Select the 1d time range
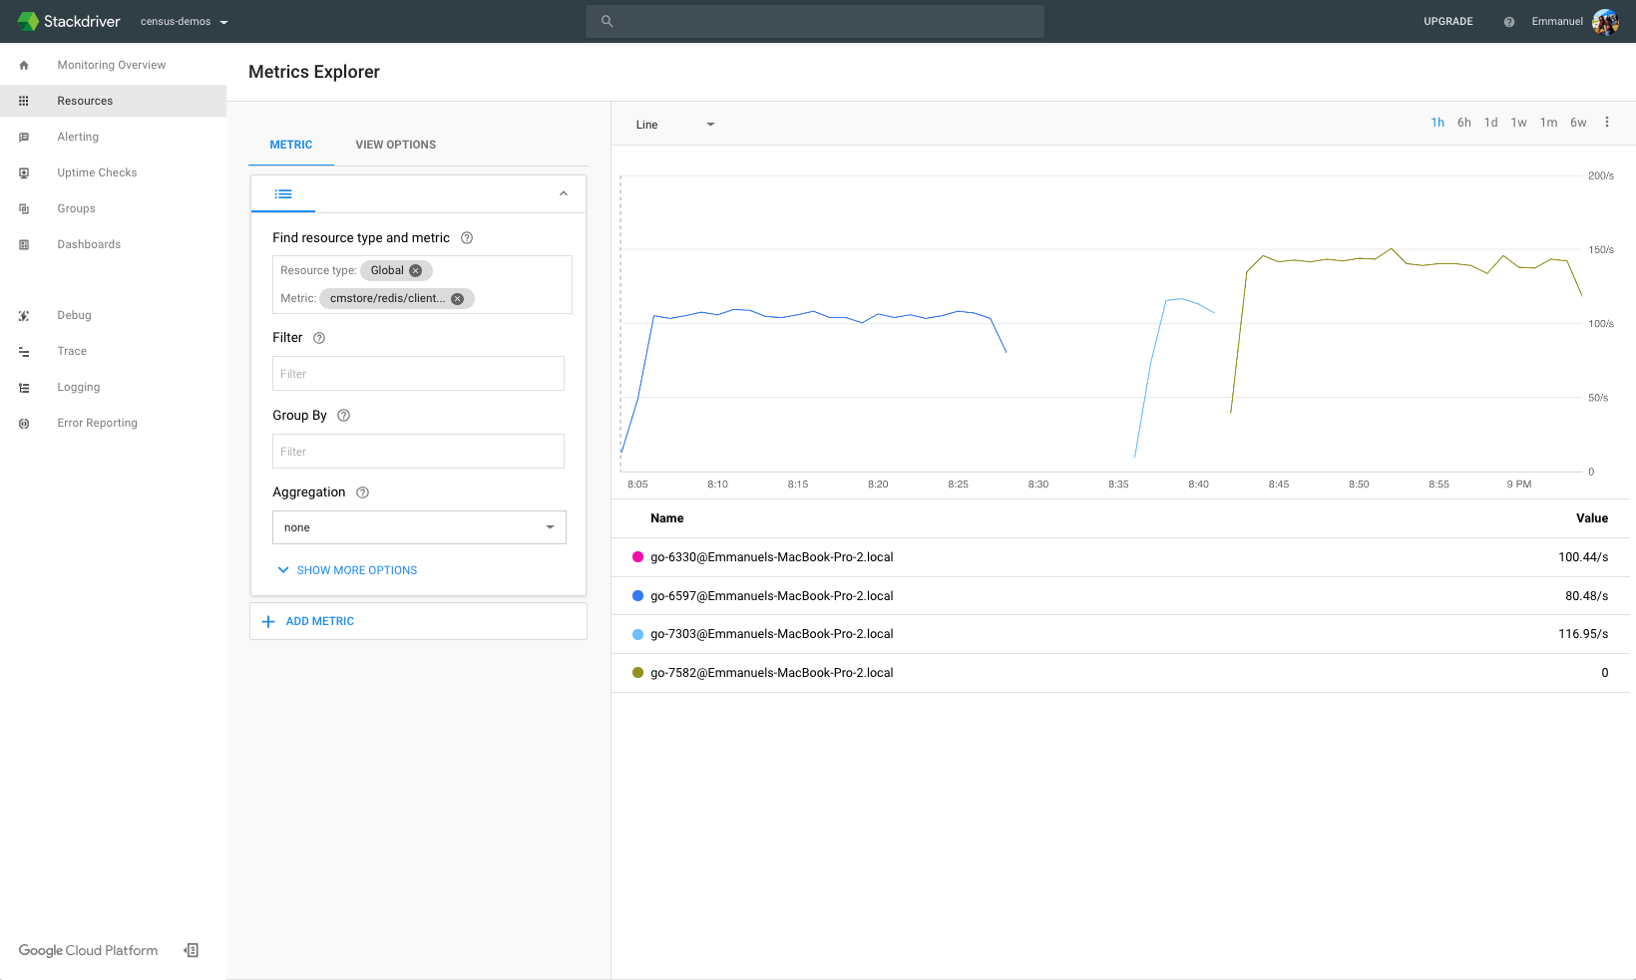The width and height of the screenshot is (1636, 980). 1490,123
